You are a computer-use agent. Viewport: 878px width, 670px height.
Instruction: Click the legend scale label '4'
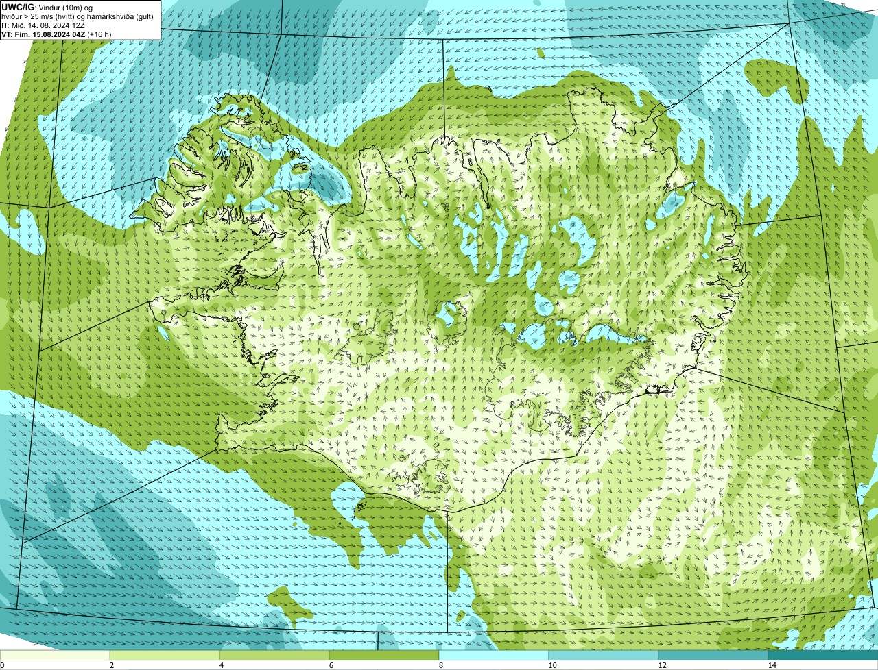tap(221, 665)
